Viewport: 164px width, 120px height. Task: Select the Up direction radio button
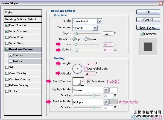(74, 39)
